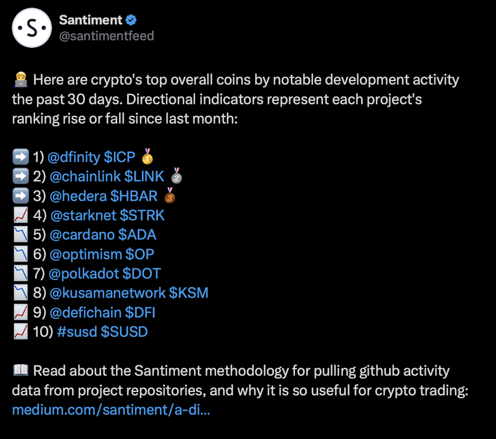The width and height of the screenshot is (496, 439).
Task: Visit the @cardano mention
Action: click(x=82, y=235)
